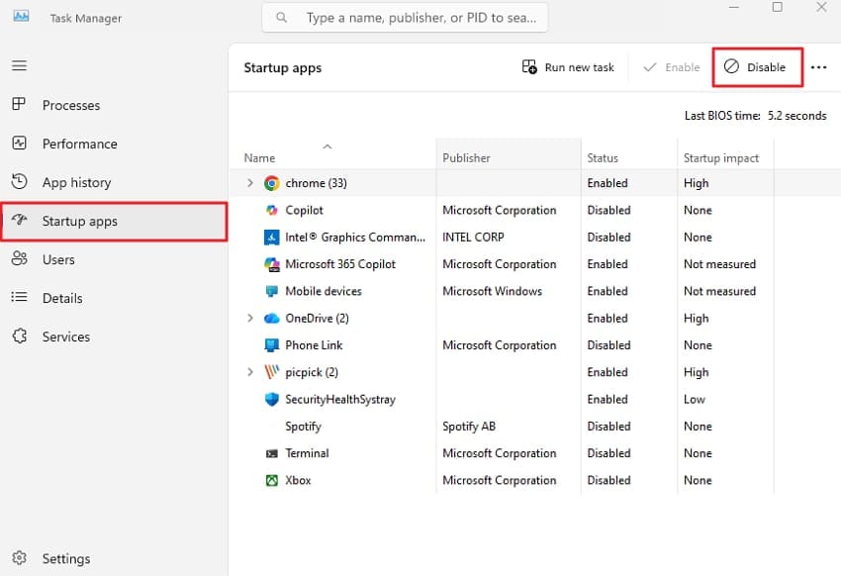The image size is (841, 576).
Task: Click the Processes sidebar icon
Action: click(x=19, y=104)
